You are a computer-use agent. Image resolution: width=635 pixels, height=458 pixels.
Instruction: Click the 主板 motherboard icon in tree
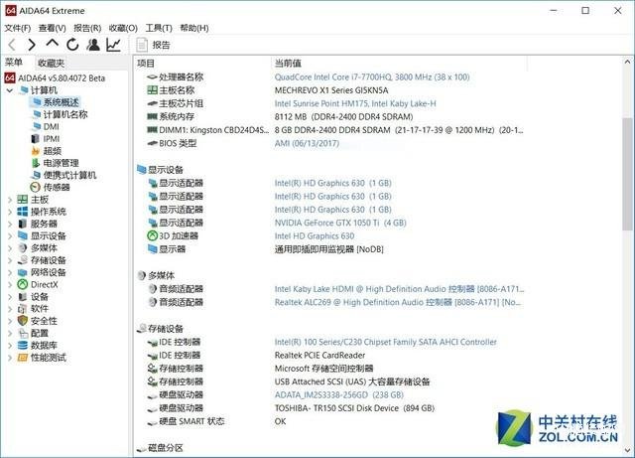pyautogui.click(x=22, y=199)
